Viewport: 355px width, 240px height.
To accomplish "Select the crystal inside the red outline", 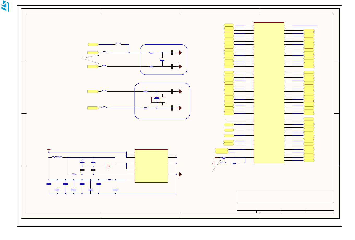I will point(157,99).
